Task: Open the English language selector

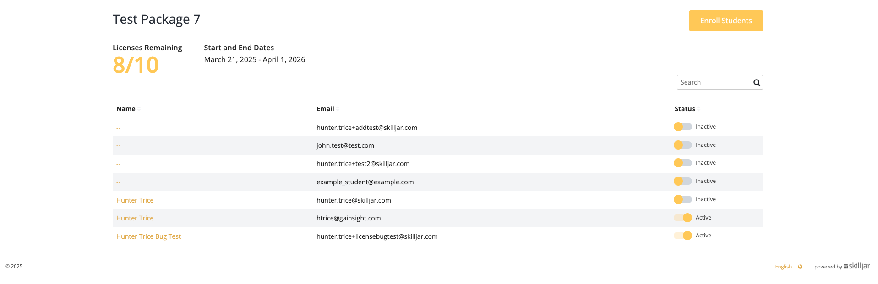Action: (783, 267)
